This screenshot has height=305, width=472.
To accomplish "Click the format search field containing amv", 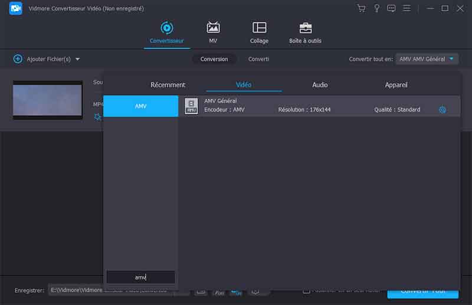I will coord(140,277).
